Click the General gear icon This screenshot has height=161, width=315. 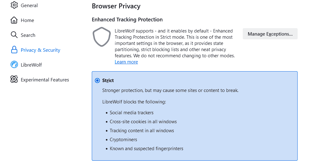coord(14,5)
